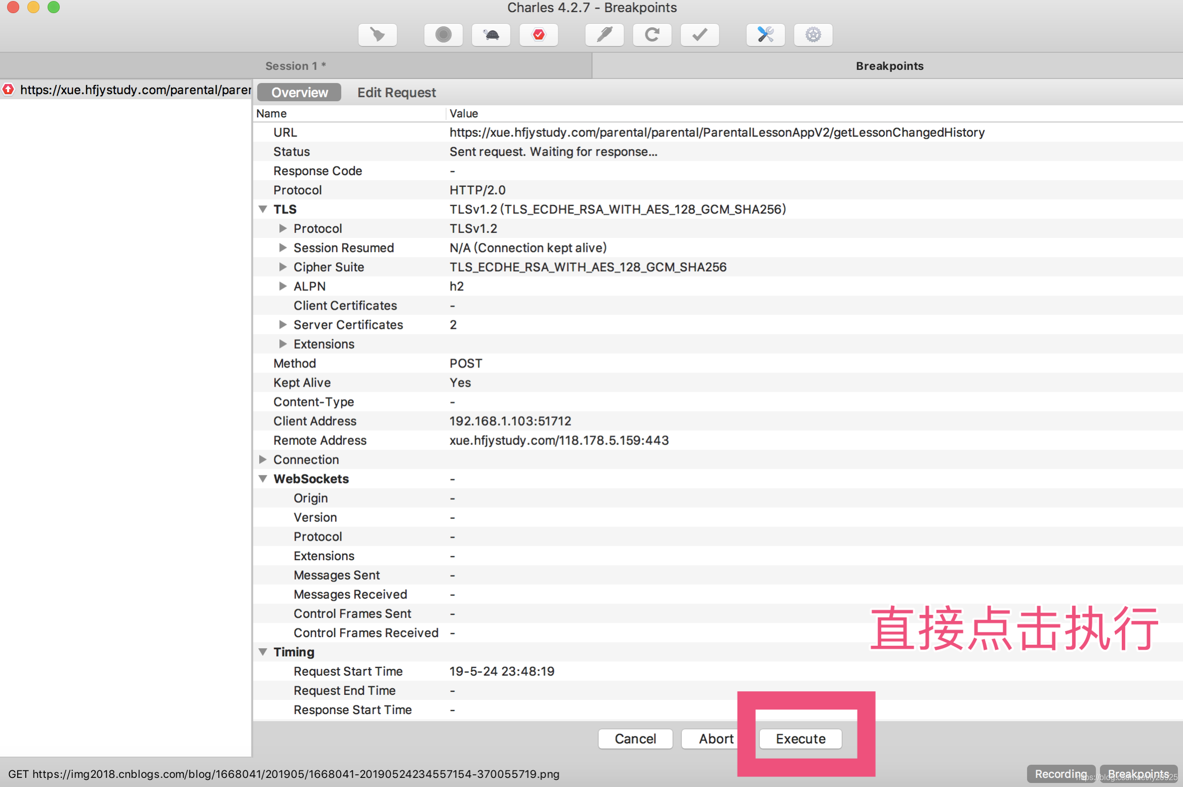Open the Edit Request tab

[396, 93]
